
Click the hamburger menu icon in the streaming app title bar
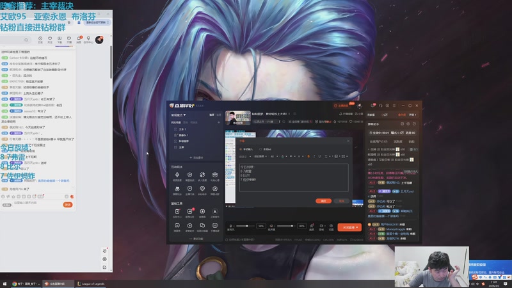[394, 106]
